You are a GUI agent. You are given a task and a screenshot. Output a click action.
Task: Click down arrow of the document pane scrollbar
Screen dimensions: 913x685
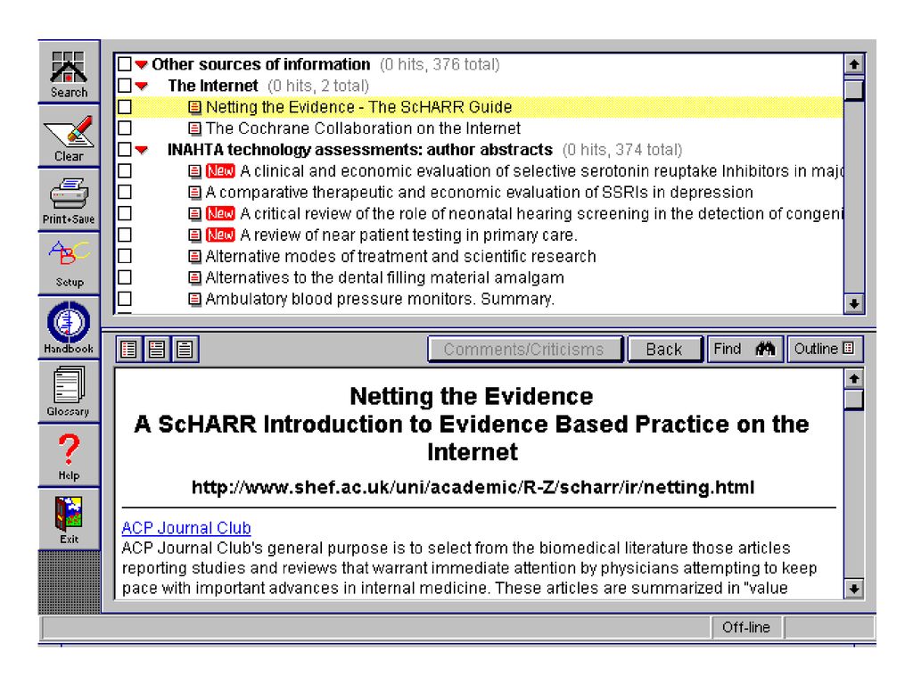point(854,589)
